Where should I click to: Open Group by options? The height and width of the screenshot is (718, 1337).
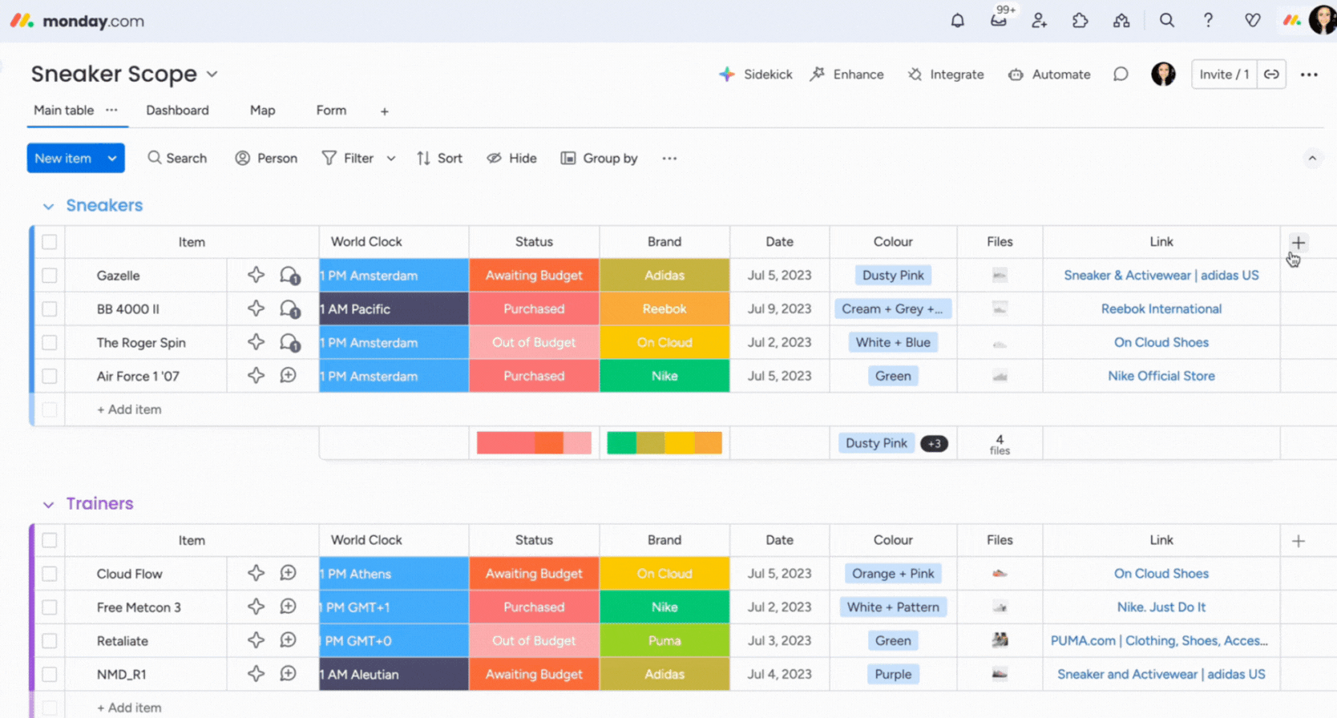(x=599, y=159)
